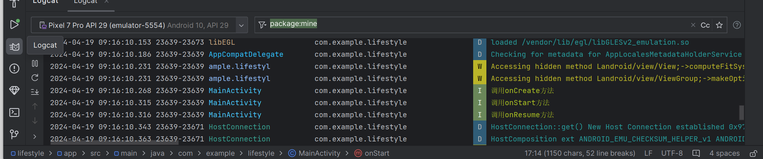
Task: Click the Logcat cat icon in sidebar
Action: [x=14, y=47]
